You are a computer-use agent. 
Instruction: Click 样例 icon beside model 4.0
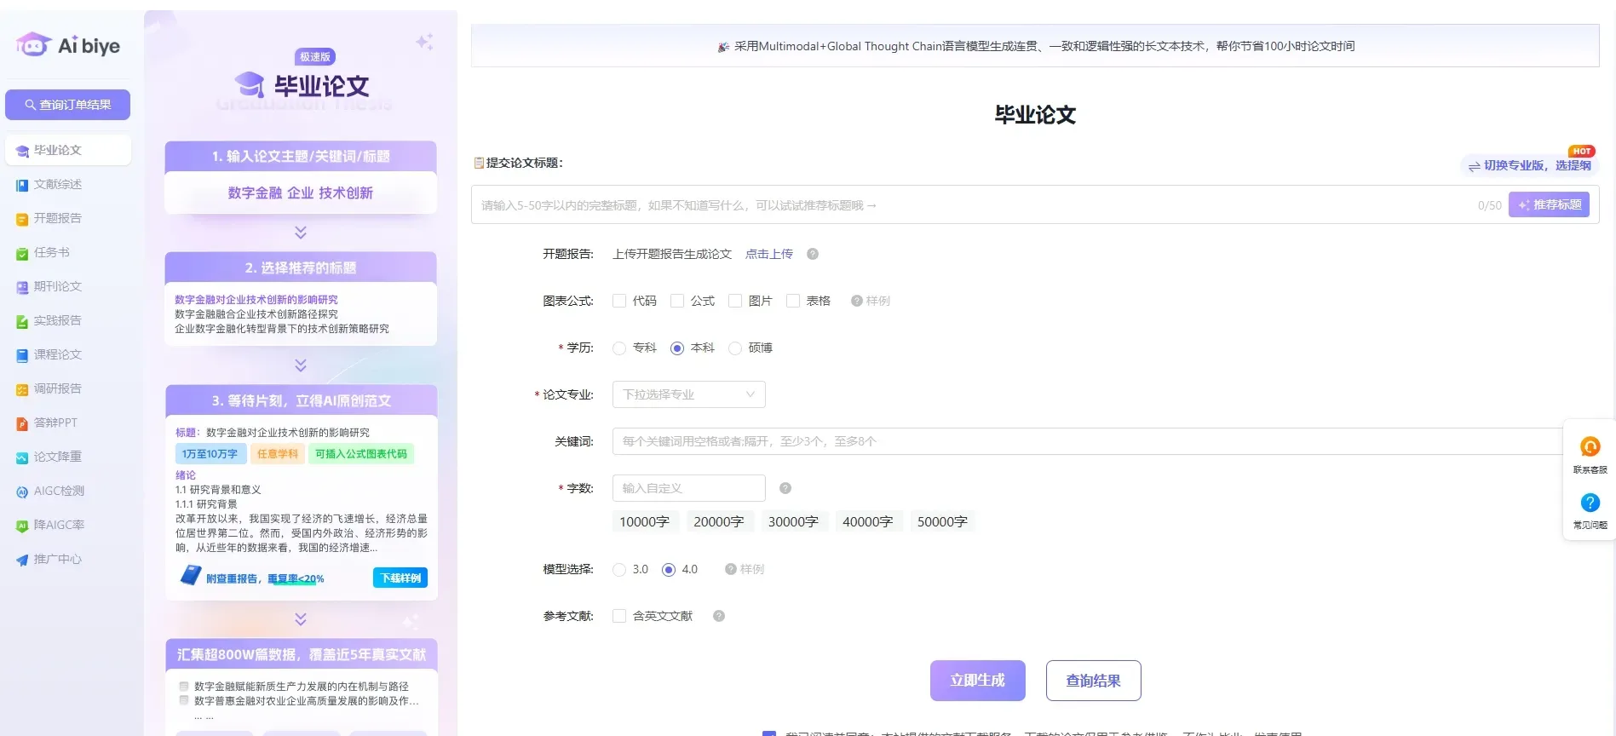(731, 569)
